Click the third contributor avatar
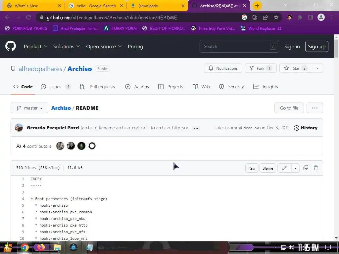Viewport: 339px width, 254px height. 81,146
